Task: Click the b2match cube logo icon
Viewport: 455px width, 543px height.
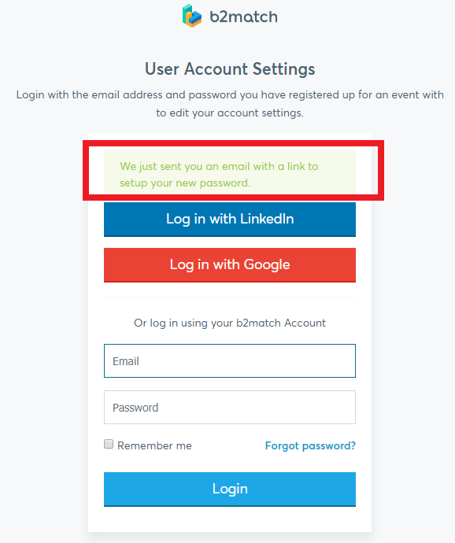Action: pos(192,16)
